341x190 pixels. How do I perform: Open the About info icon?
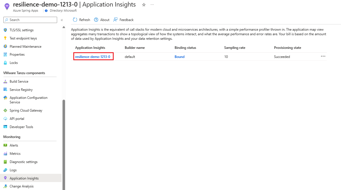coord(96,20)
